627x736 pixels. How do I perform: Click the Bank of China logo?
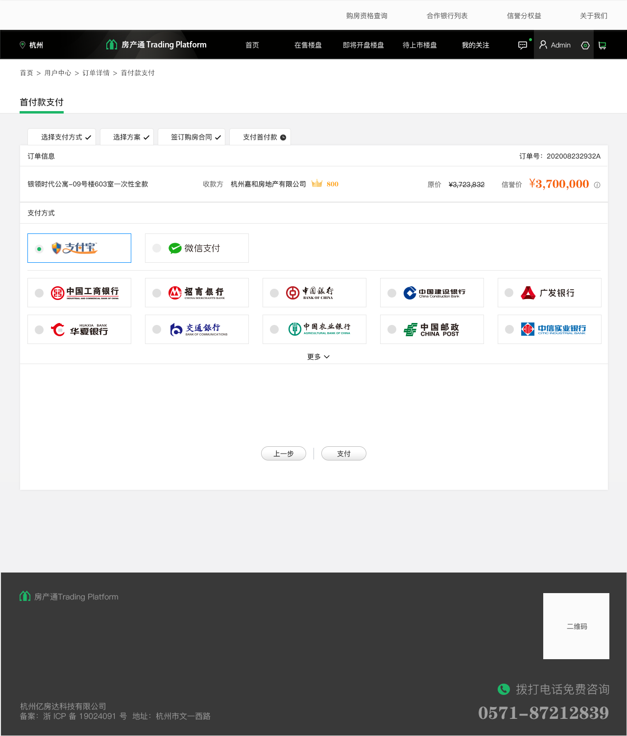[310, 293]
